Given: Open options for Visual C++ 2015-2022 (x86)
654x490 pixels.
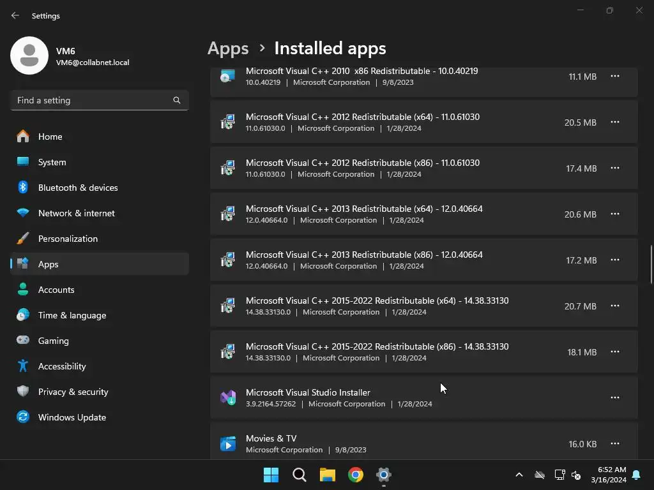Looking at the screenshot, I should 615,352.
